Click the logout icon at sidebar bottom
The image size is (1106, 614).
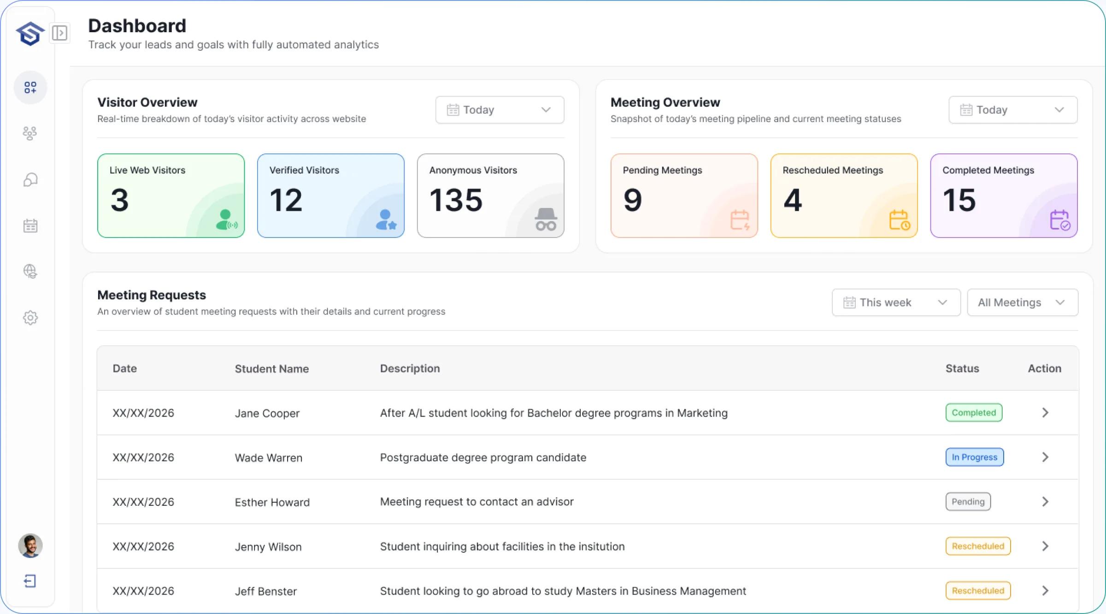pos(30,581)
